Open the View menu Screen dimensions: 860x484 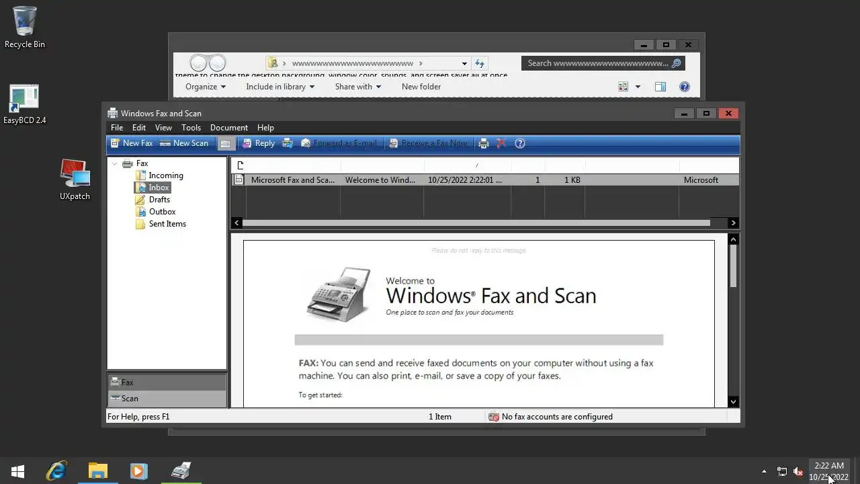point(163,128)
